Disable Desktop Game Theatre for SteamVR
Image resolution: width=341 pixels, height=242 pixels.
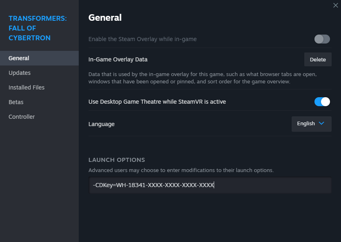tap(322, 102)
